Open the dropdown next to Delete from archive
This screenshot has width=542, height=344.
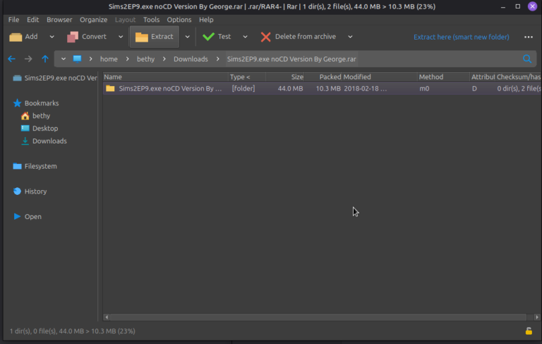coord(350,37)
